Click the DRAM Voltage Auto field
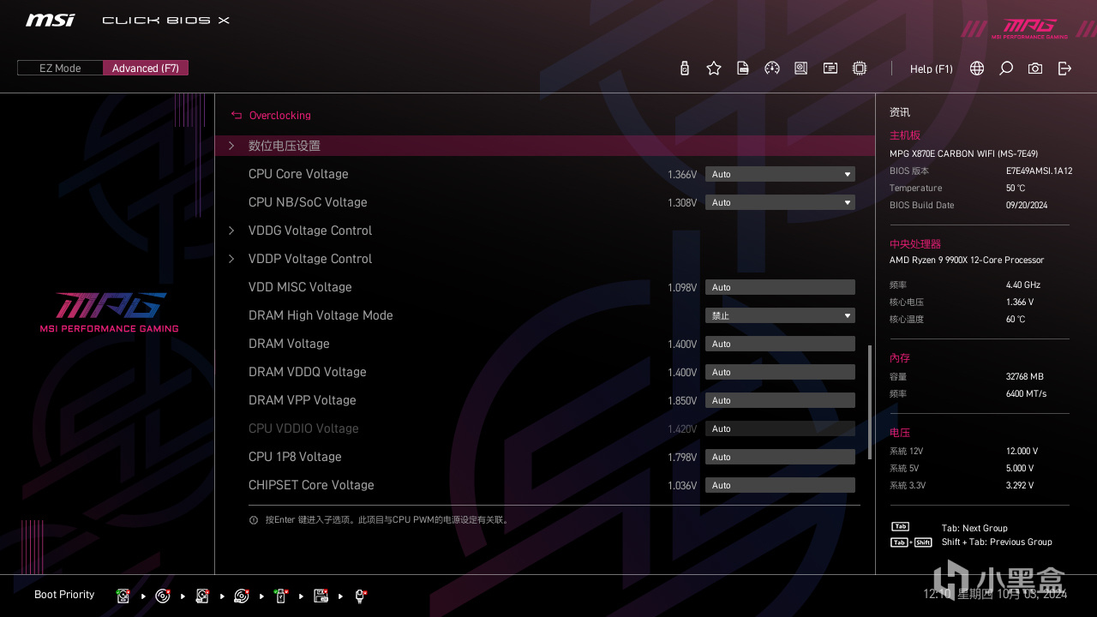The image size is (1097, 617). tap(780, 344)
